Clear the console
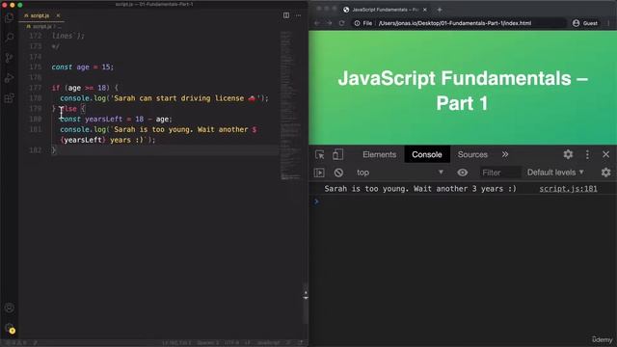The image size is (617, 347). 338,173
